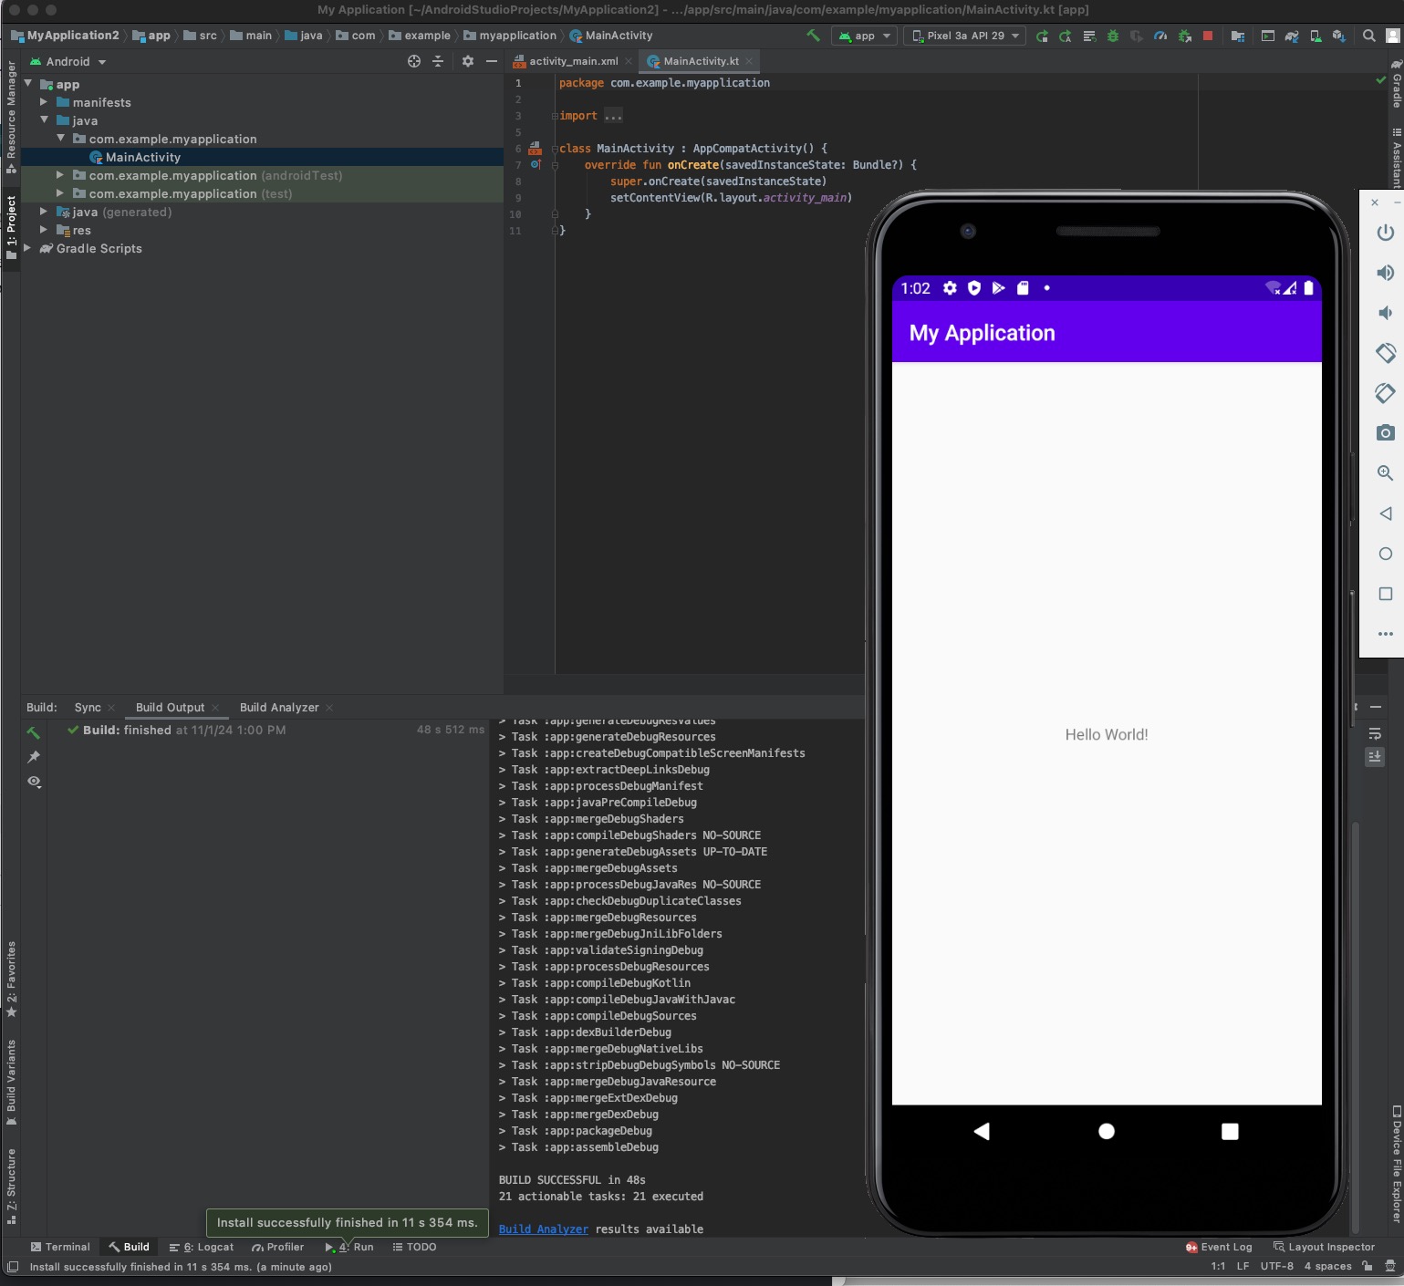The image size is (1404, 1286).
Task: Select MainActivity in the project tree
Action: click(x=141, y=157)
